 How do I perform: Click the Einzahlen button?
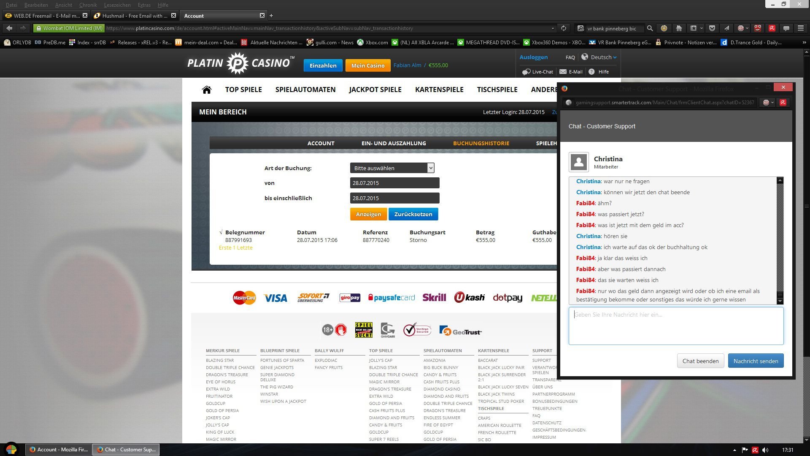pyautogui.click(x=323, y=65)
